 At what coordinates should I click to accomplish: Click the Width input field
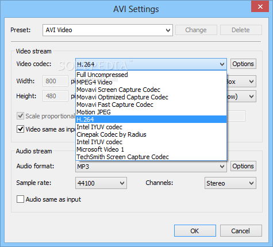point(55,81)
